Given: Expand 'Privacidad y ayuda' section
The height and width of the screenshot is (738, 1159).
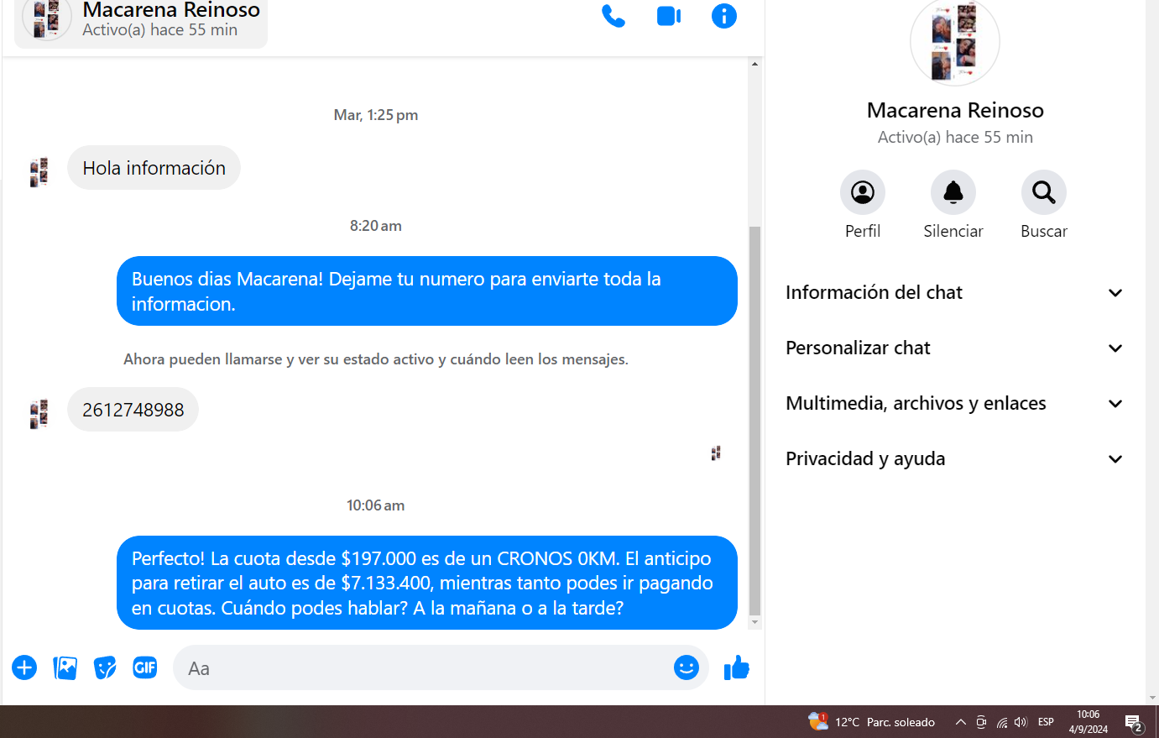Looking at the screenshot, I should click(x=954, y=458).
